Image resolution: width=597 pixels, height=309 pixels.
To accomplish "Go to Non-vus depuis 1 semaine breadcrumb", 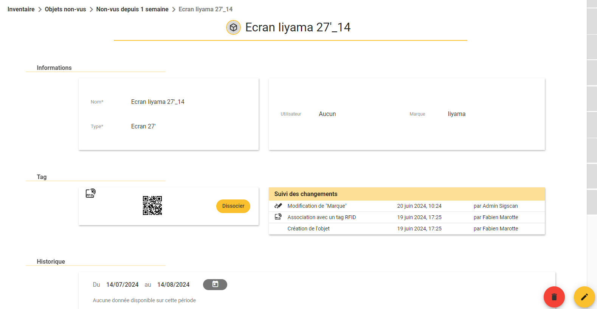I will 132,9.
